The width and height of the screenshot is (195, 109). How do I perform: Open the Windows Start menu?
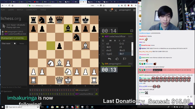(x=2, y=107)
